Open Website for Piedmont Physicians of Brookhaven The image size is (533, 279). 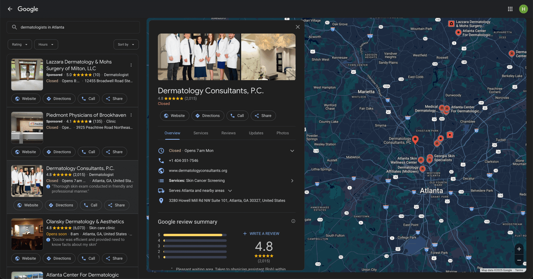[26, 152]
